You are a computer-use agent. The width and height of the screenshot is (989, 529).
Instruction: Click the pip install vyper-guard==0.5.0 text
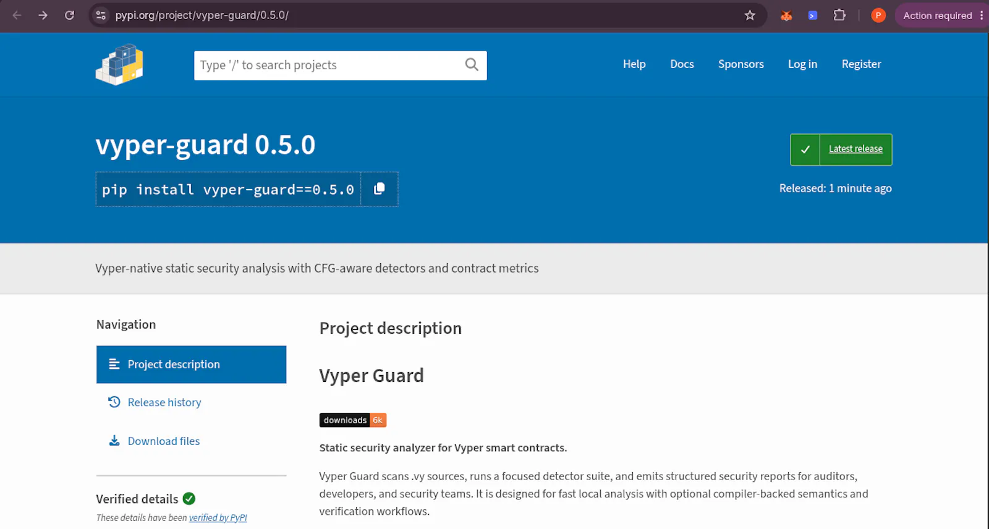[x=228, y=190]
